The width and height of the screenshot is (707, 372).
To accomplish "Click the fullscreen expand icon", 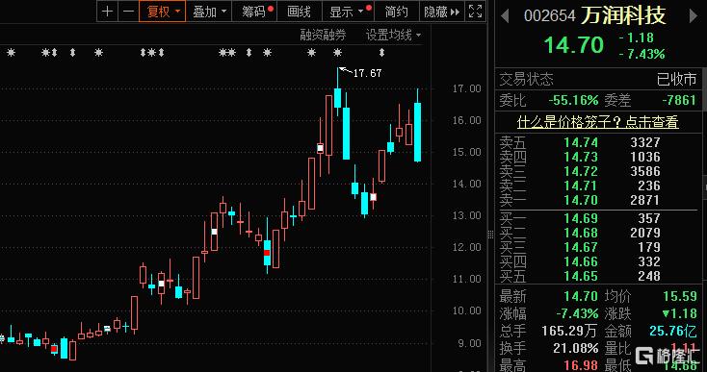I will point(475,12).
